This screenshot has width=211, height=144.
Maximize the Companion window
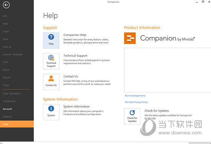[203, 2]
